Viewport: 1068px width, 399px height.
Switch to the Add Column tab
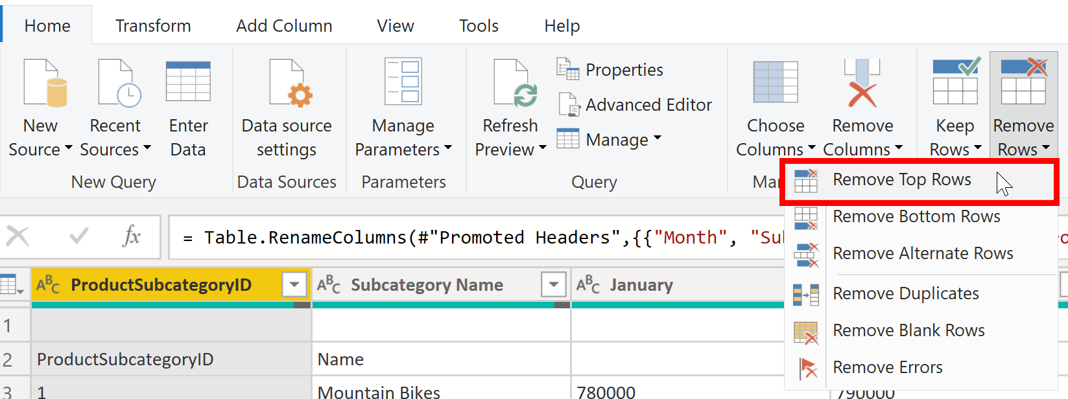tap(284, 26)
